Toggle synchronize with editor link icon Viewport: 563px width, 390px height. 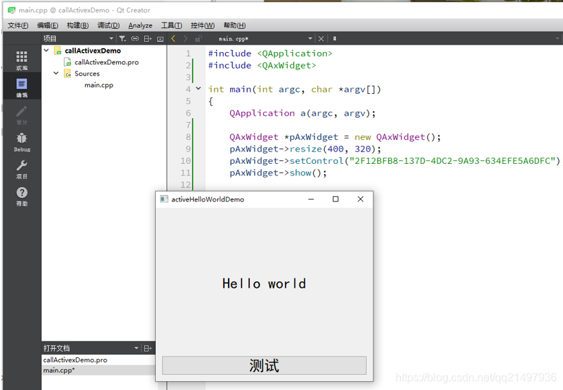[x=135, y=38]
